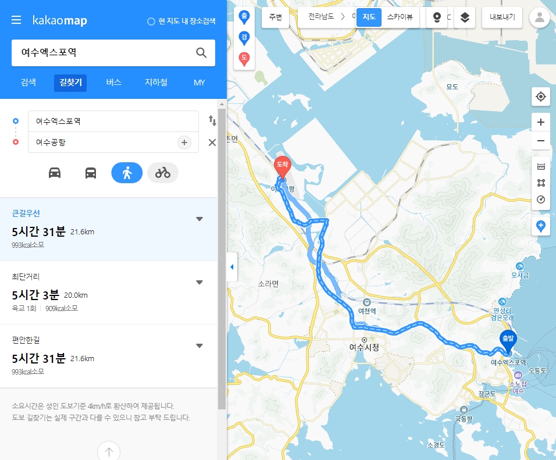Click the 주변 nearby button
556x460 pixels.
[275, 17]
